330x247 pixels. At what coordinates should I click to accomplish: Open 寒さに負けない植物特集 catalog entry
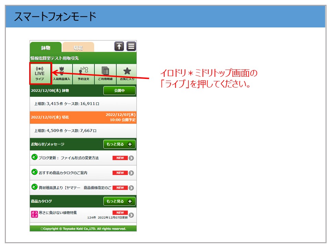pos(58,213)
